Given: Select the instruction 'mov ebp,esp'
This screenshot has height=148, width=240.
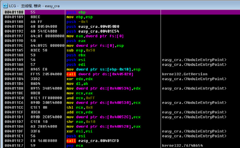Looking at the screenshot, I should coord(79,17).
